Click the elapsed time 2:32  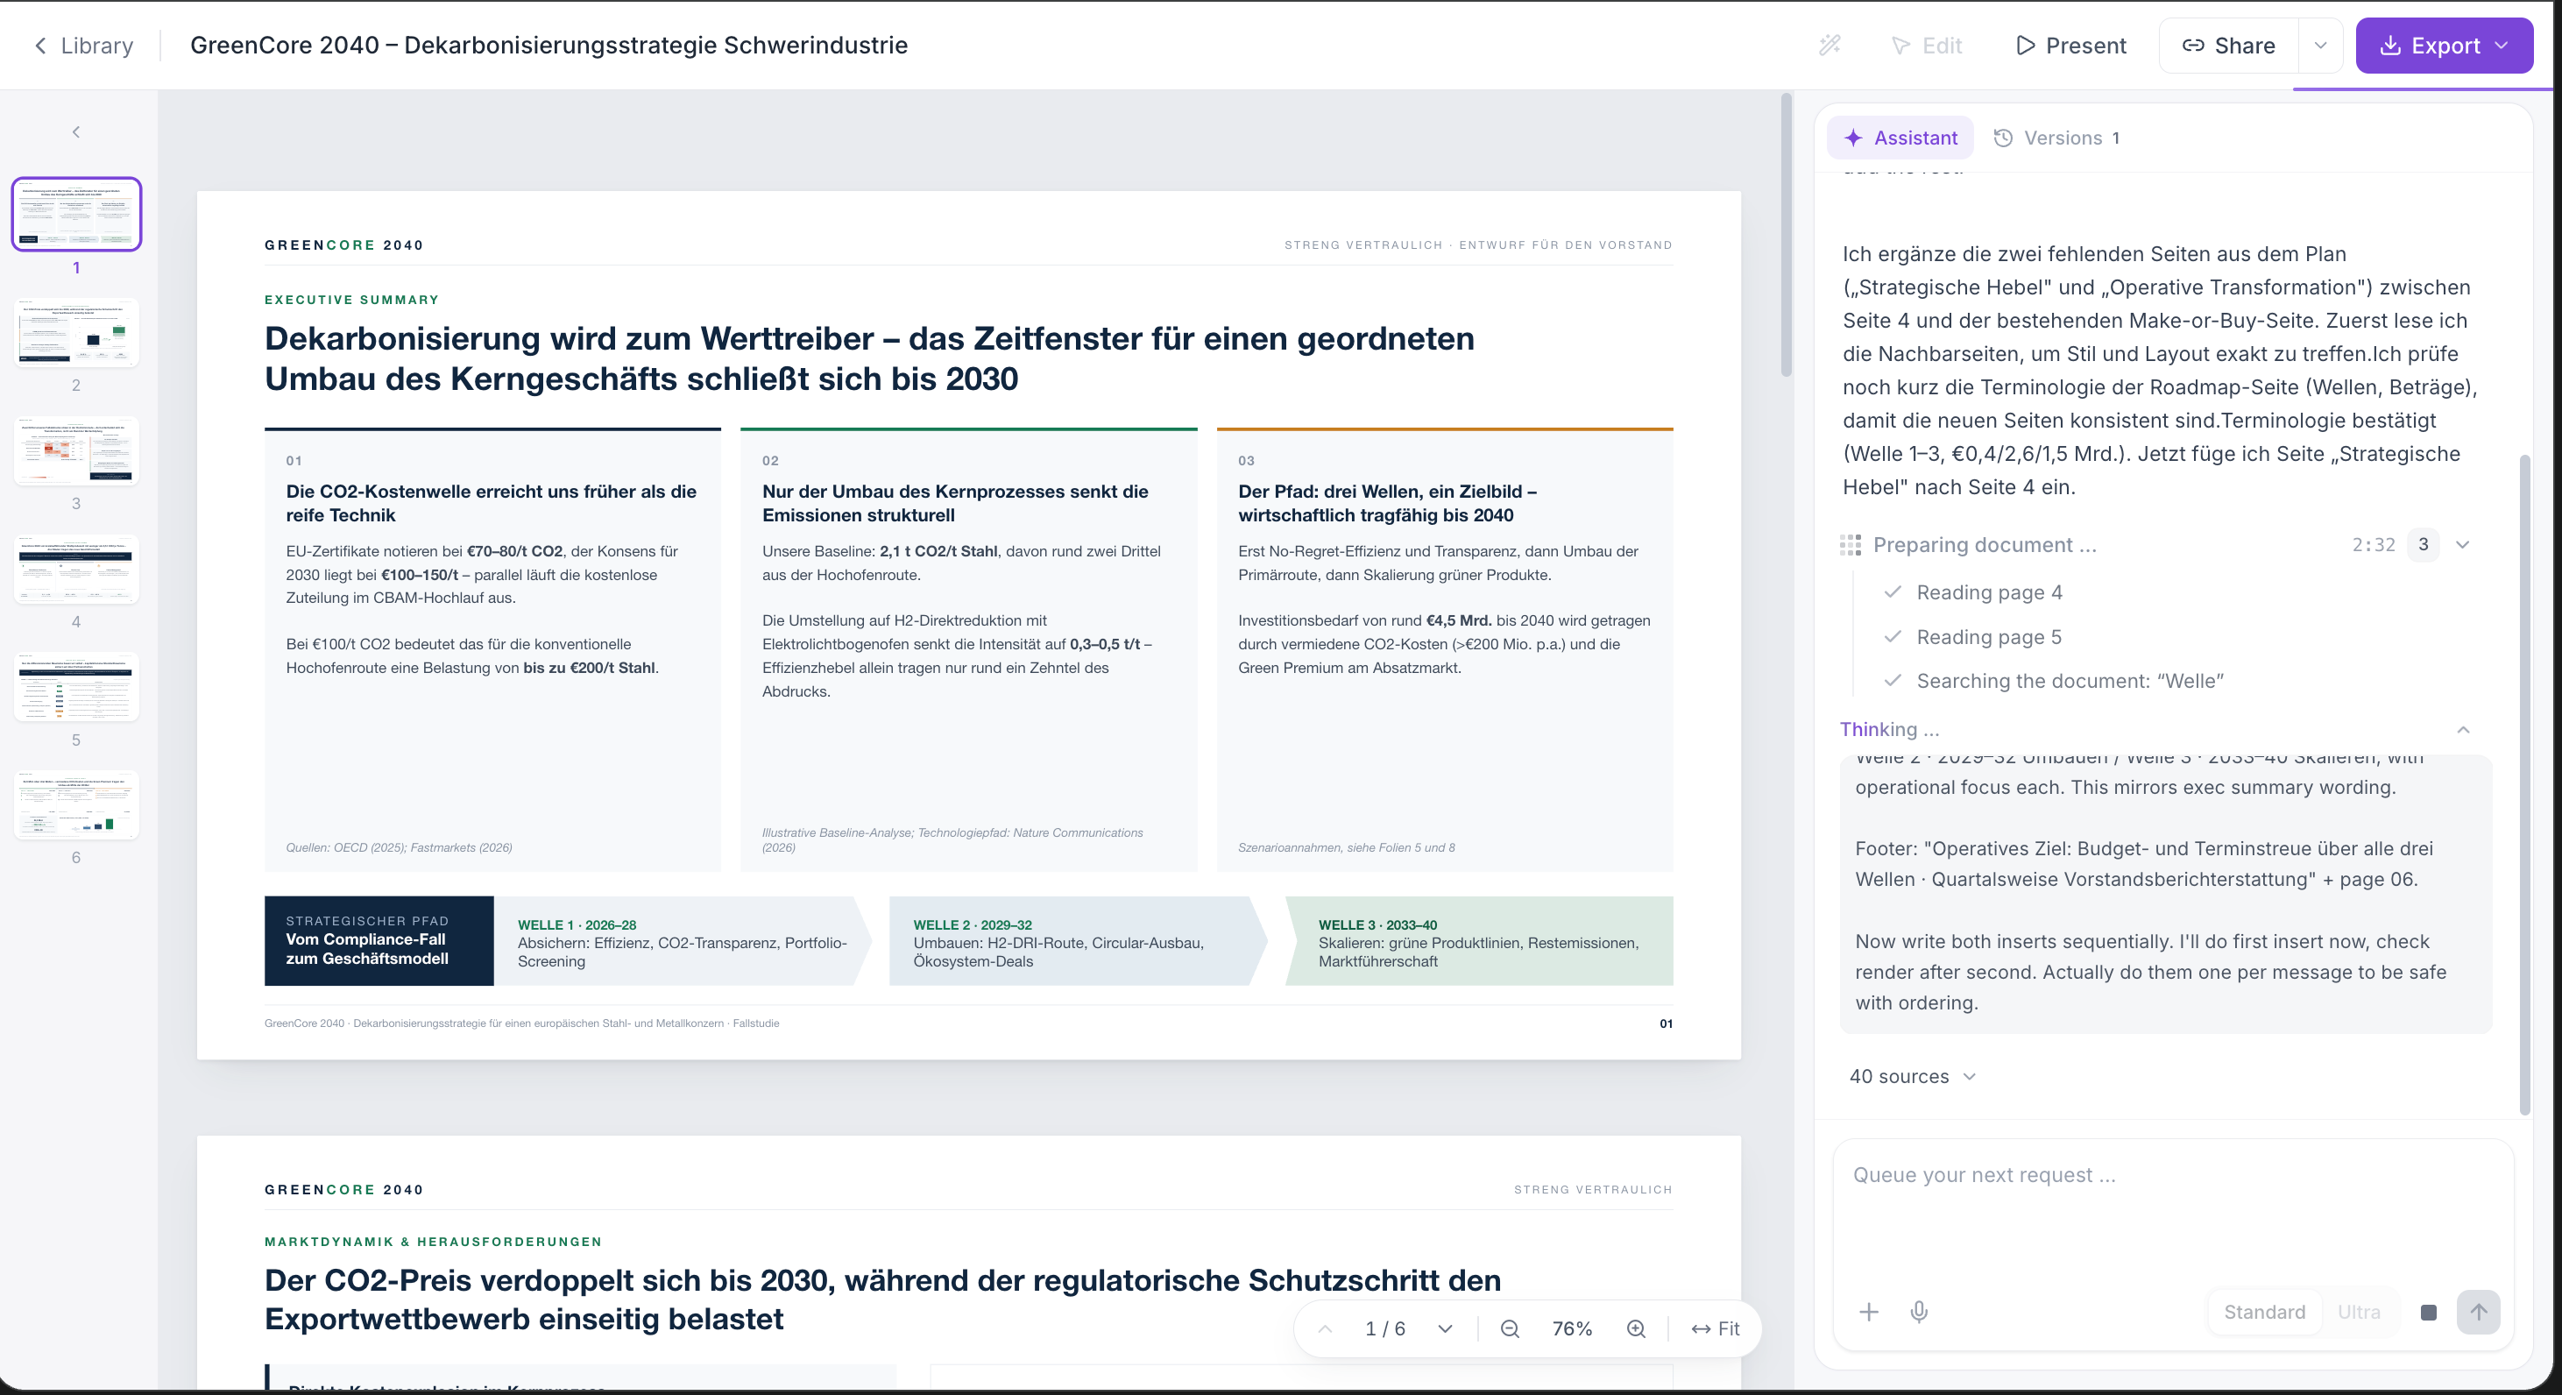tap(2373, 545)
